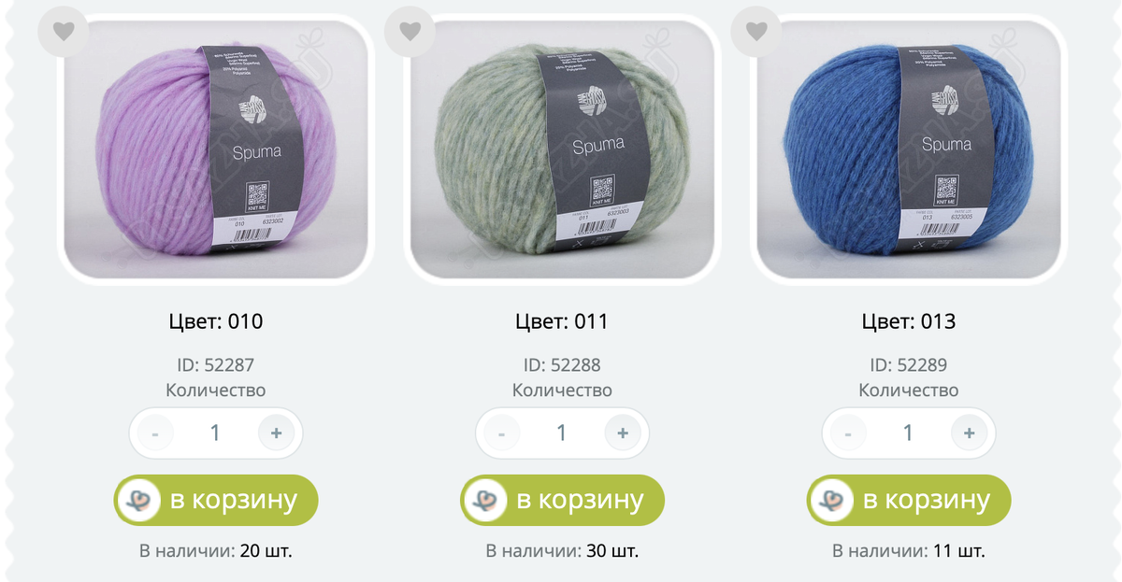Image resolution: width=1122 pixels, height=582 pixels.
Task: Click the quantity field for color 010
Action: pyautogui.click(x=215, y=433)
